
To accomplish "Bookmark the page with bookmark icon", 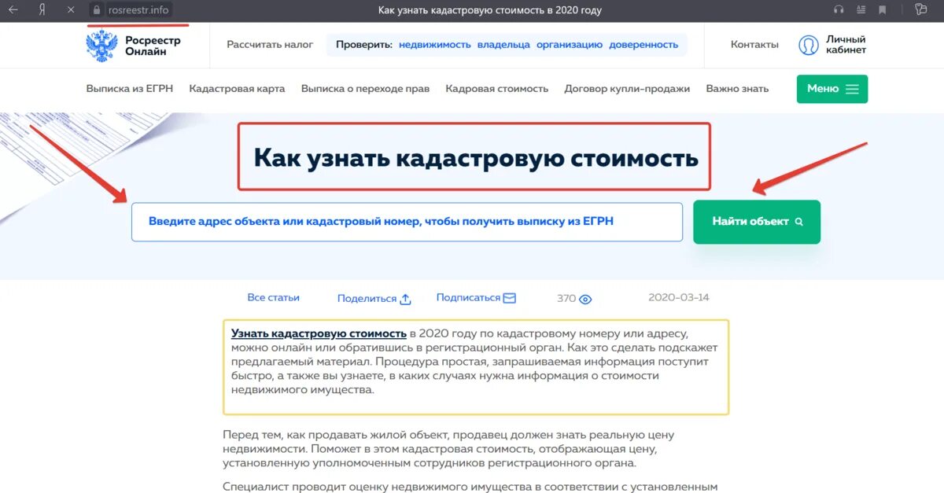I will [883, 10].
